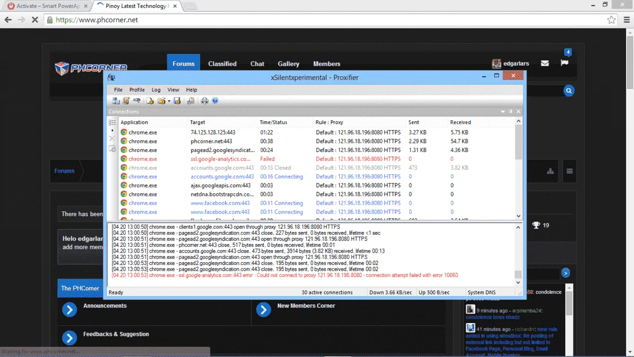Select the 74.125.128.125:443 connection row

[x=316, y=132]
